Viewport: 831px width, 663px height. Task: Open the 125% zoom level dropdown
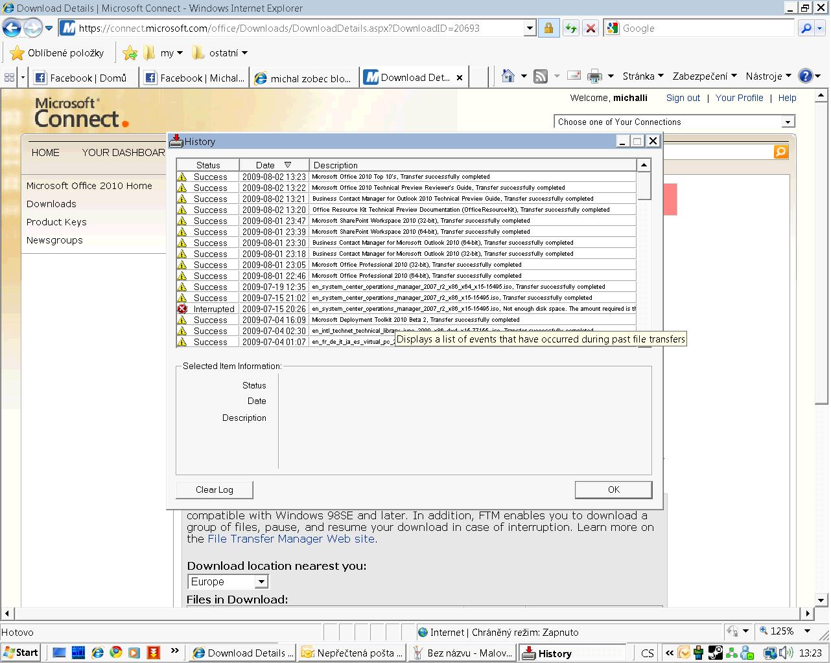coord(807,631)
